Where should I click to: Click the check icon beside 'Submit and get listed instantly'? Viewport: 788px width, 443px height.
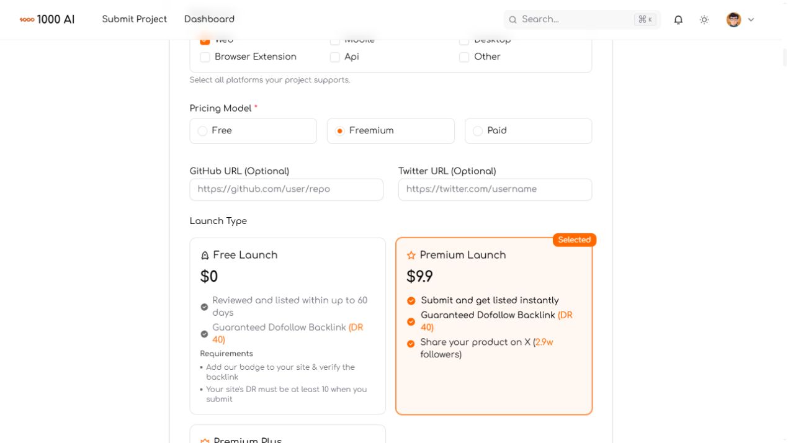click(411, 301)
